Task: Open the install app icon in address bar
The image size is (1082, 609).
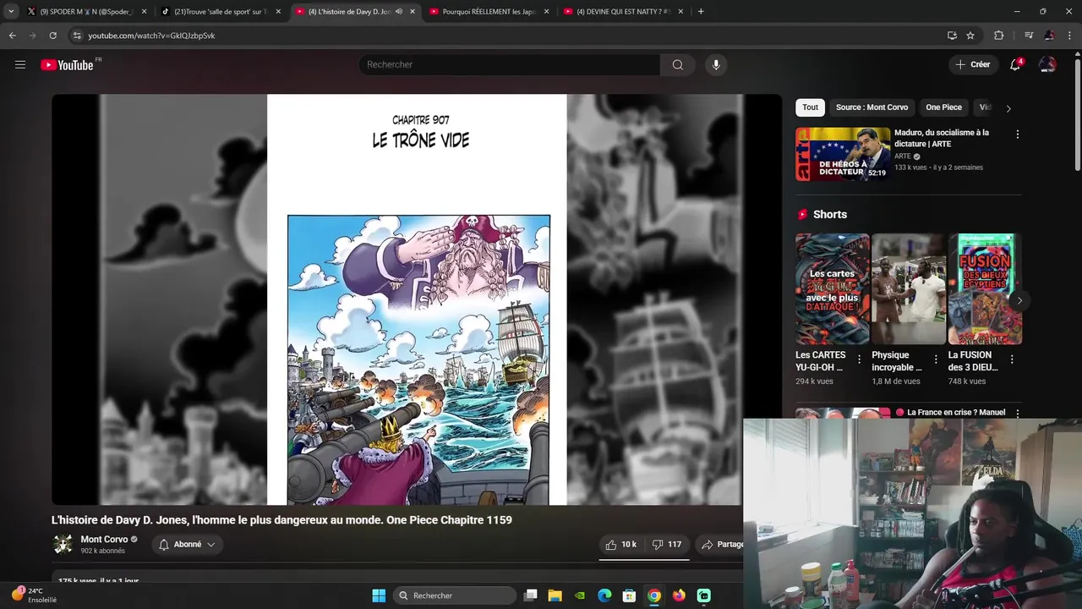Action: [952, 36]
